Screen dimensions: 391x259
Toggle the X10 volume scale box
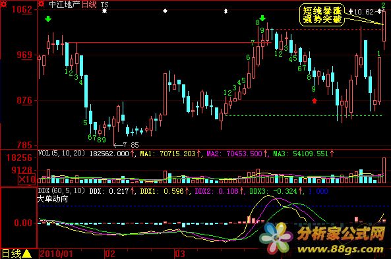(x=26, y=179)
